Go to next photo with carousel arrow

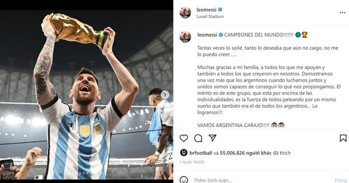point(165,95)
